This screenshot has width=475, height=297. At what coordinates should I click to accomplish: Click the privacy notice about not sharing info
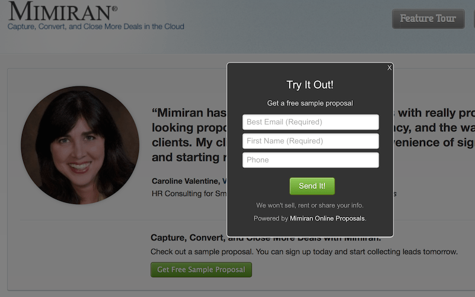(x=310, y=205)
